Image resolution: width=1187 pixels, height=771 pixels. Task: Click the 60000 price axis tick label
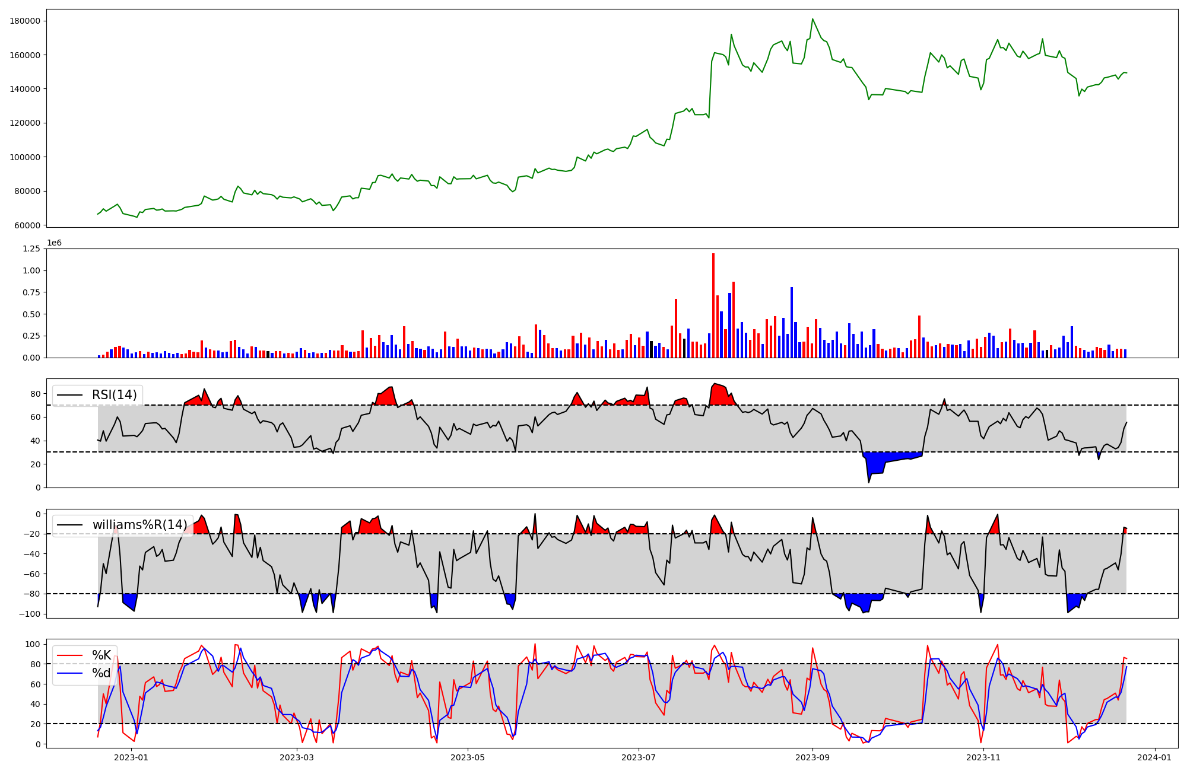pyautogui.click(x=27, y=225)
